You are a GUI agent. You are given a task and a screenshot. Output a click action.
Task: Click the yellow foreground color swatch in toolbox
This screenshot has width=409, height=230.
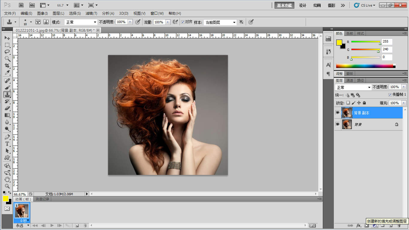(5, 198)
